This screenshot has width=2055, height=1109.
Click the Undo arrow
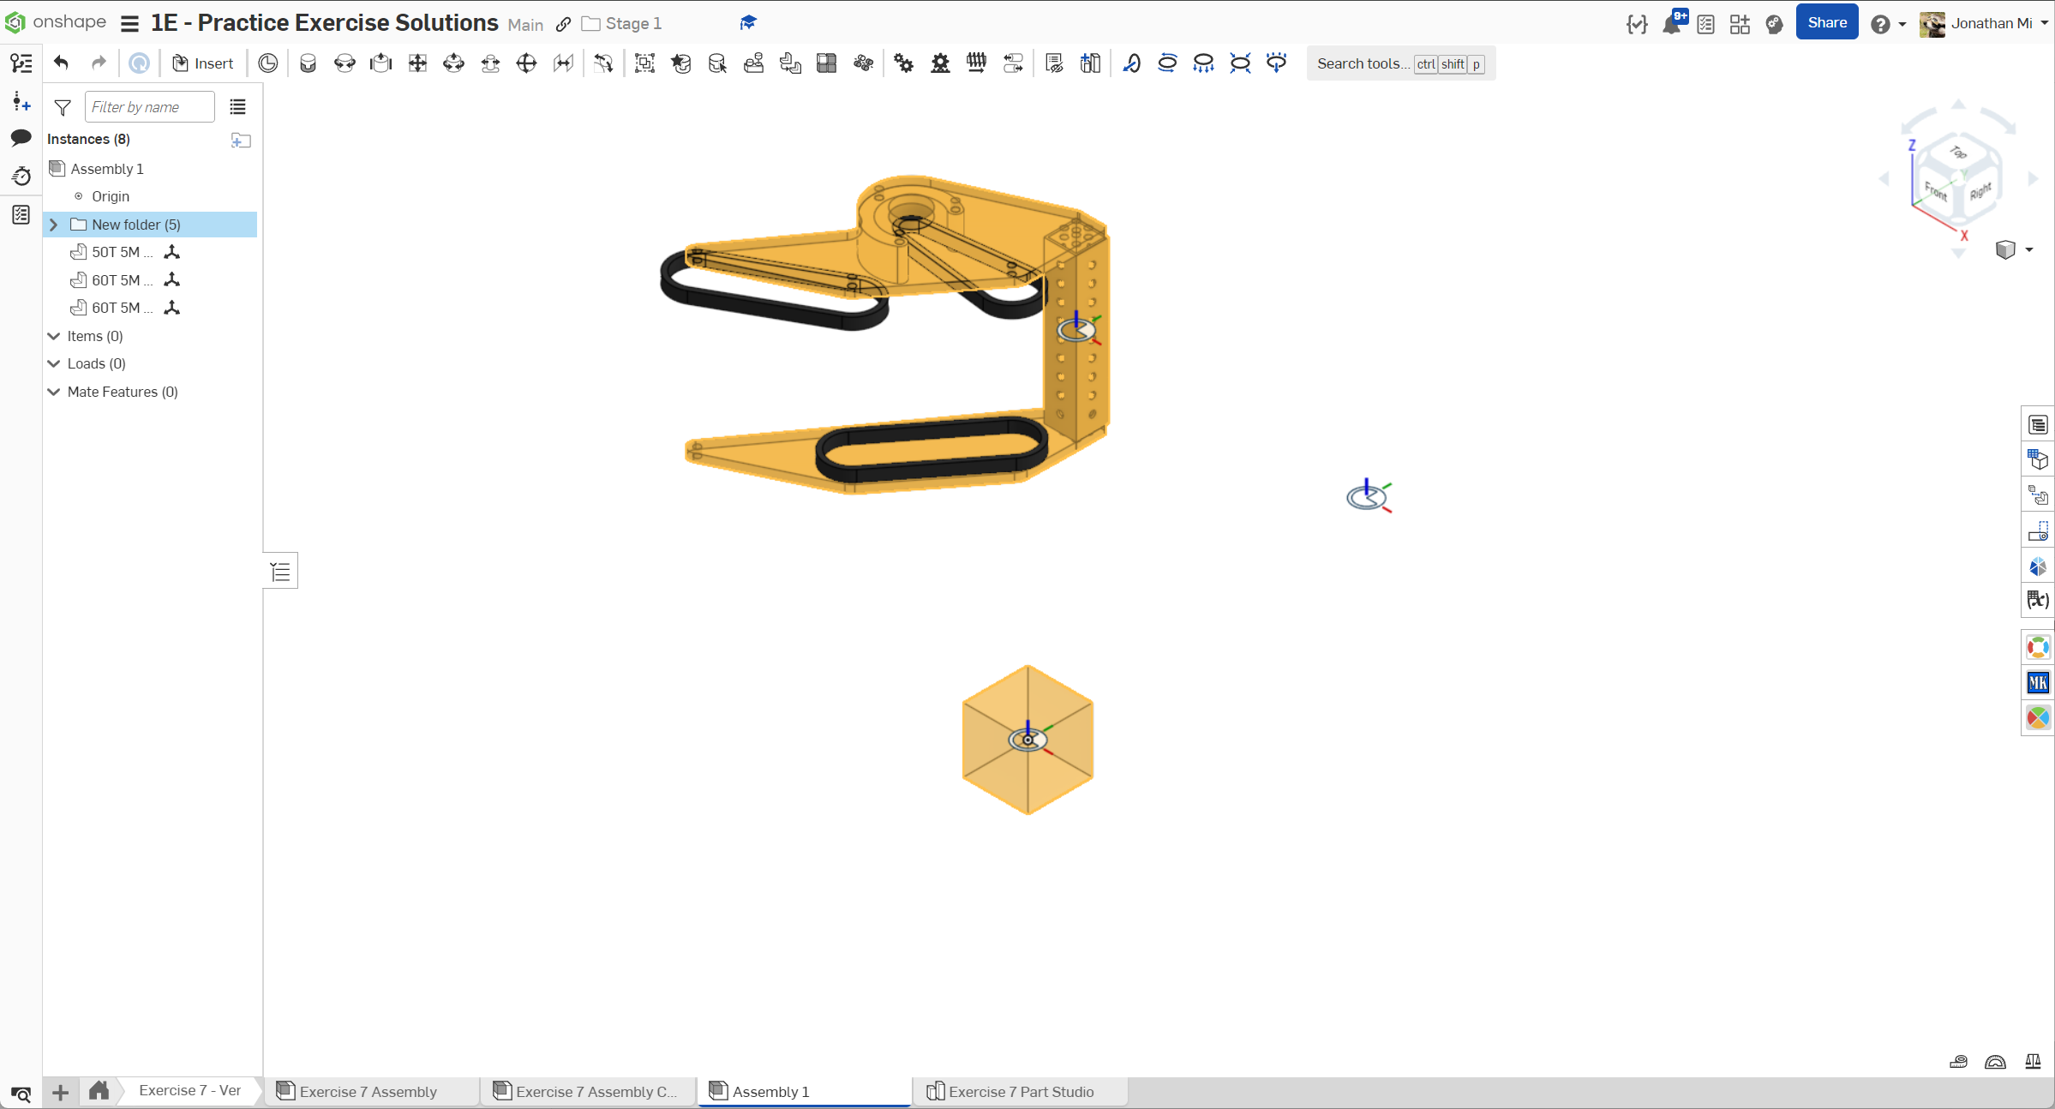(x=61, y=63)
